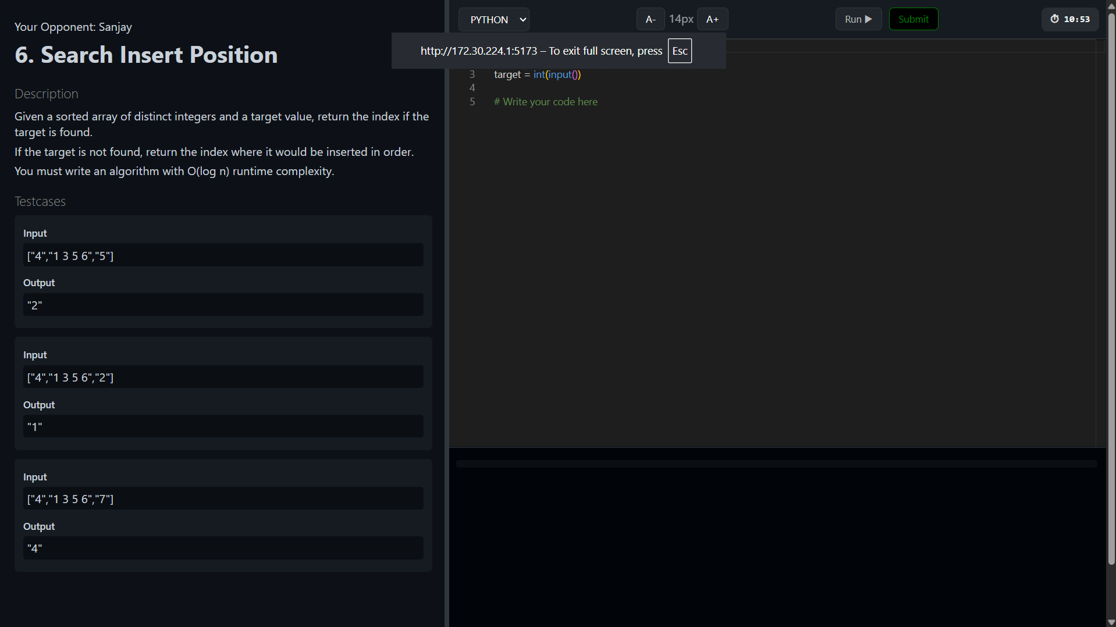1116x627 pixels.
Task: Click the first testcase input field
Action: click(x=223, y=255)
